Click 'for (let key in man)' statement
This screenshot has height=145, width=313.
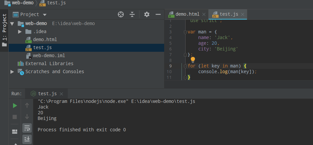[214, 66]
